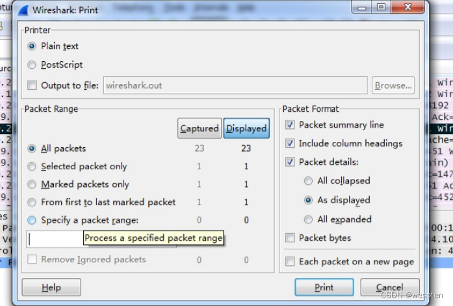
Task: Click the Help button
Action: point(51,287)
